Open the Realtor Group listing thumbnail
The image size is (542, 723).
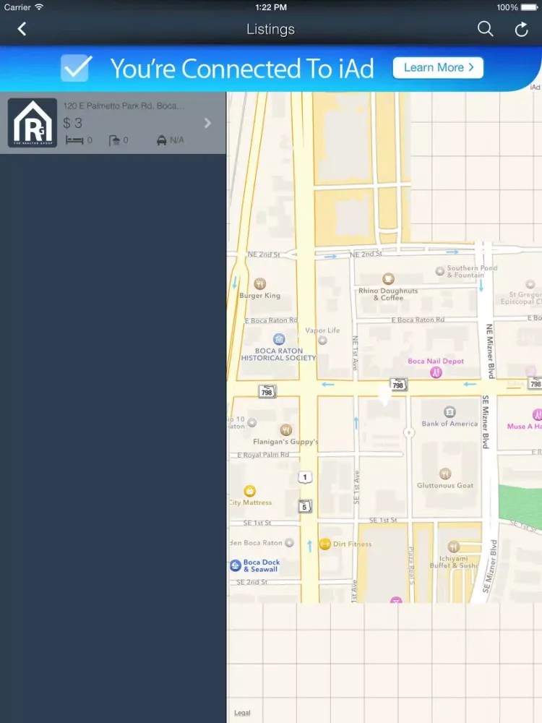(33, 123)
